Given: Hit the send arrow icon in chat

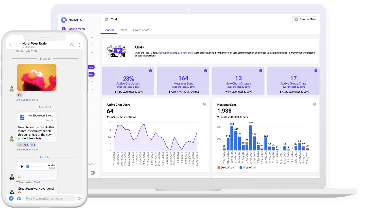Looking at the screenshot, I should point(80,199).
